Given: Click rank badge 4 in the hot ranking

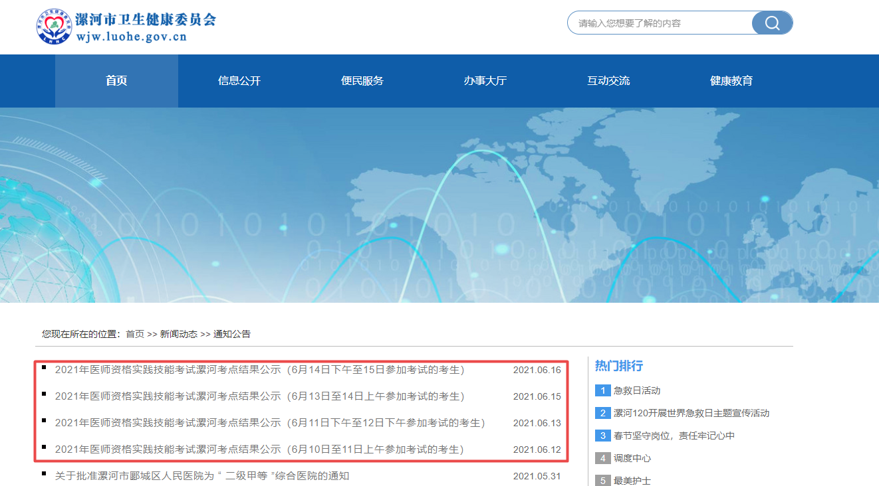Looking at the screenshot, I should tap(602, 458).
